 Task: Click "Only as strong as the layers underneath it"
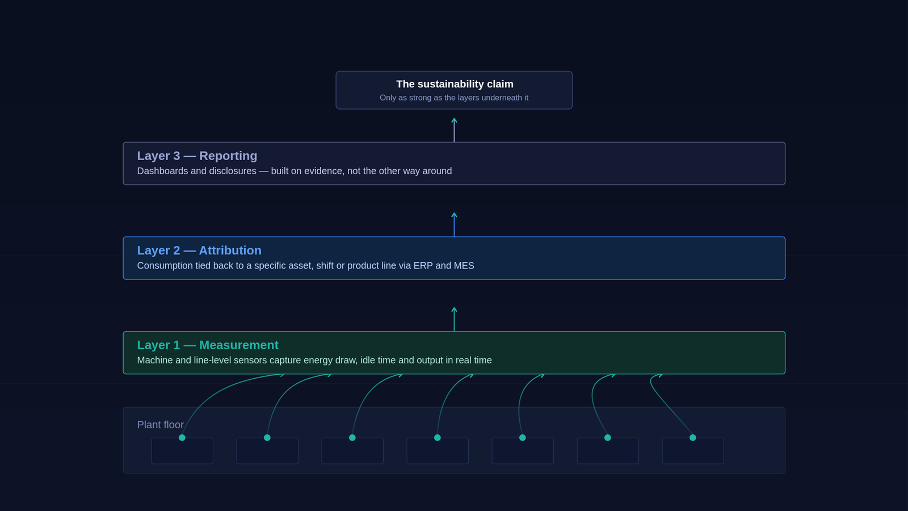coord(454,98)
